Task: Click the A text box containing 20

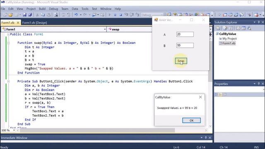Action: coord(185,34)
